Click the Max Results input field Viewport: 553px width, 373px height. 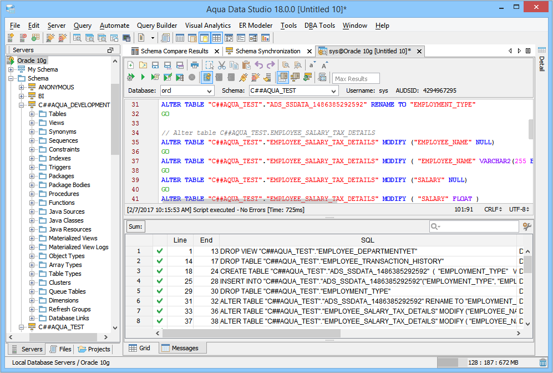(356, 78)
